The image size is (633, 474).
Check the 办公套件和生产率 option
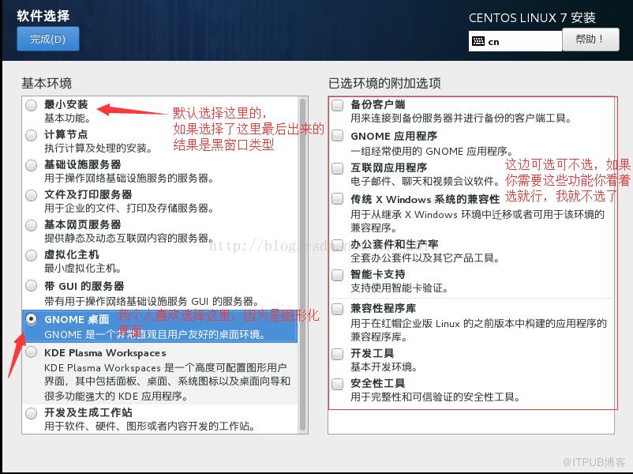(338, 244)
